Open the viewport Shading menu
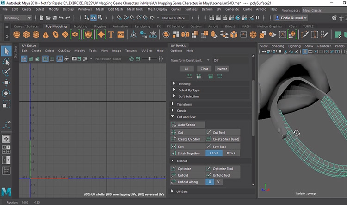This screenshot has width=347, height=205. [x=278, y=46]
